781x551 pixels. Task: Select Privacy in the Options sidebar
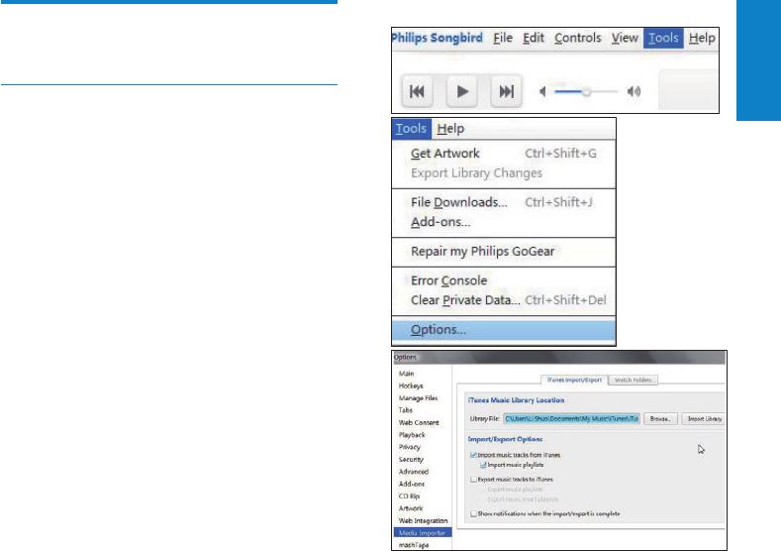tap(410, 447)
